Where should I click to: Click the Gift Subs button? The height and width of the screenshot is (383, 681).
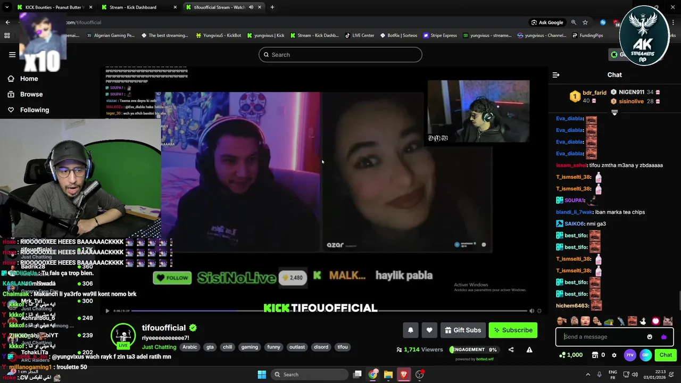[x=463, y=330]
